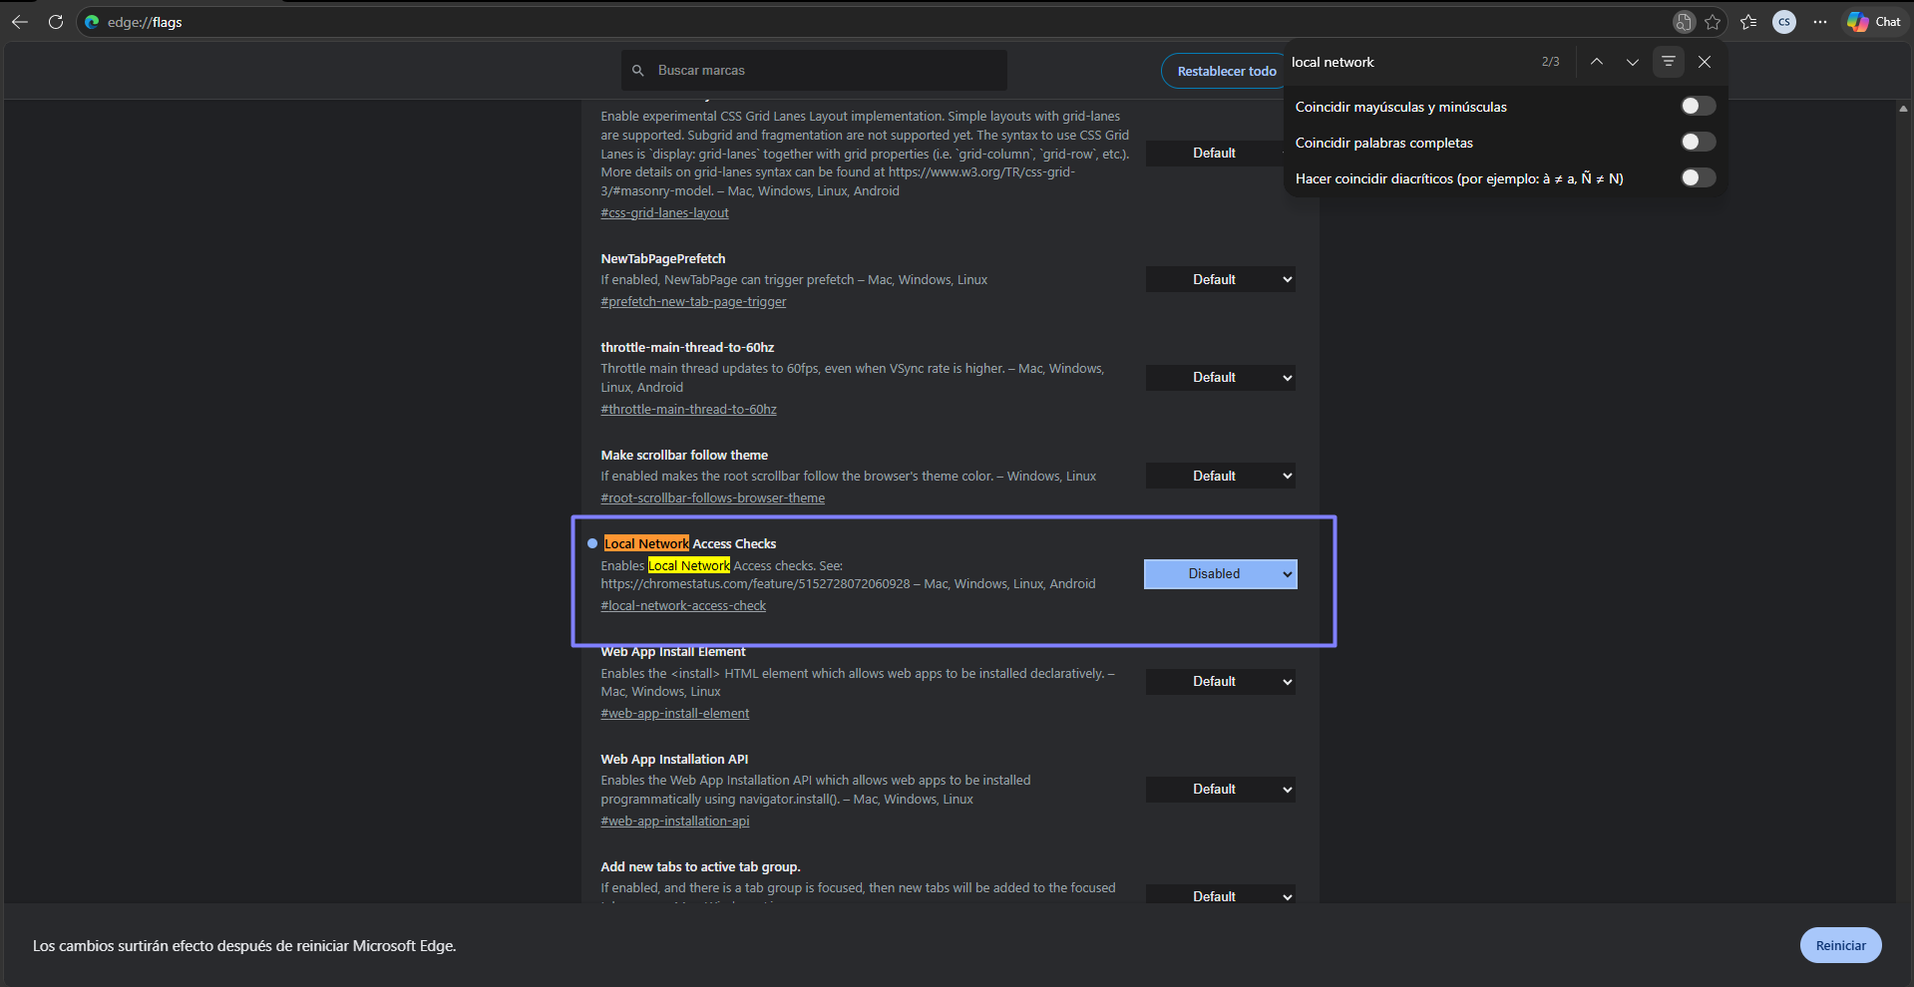
Task: Reload the edge://flags page
Action: click(56, 22)
